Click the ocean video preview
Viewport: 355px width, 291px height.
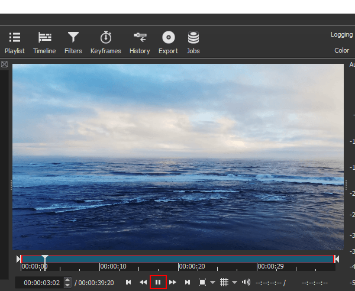[x=178, y=157]
